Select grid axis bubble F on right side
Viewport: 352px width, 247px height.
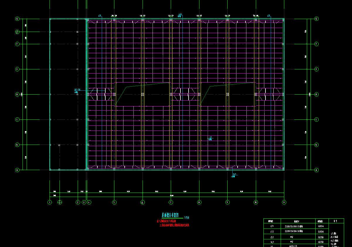coord(316,44)
